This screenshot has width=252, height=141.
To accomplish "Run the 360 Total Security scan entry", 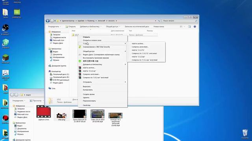I will (96, 47).
